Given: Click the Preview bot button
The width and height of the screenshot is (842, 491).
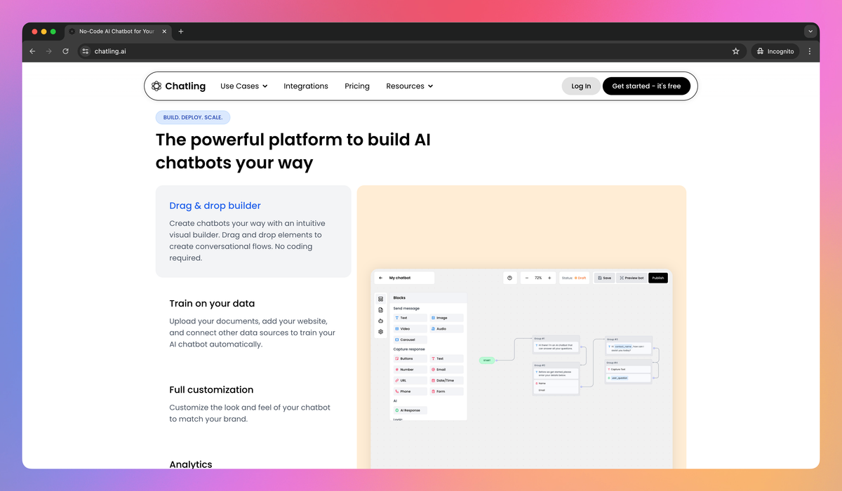Looking at the screenshot, I should [x=631, y=278].
